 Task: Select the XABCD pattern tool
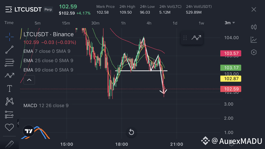(10, 102)
